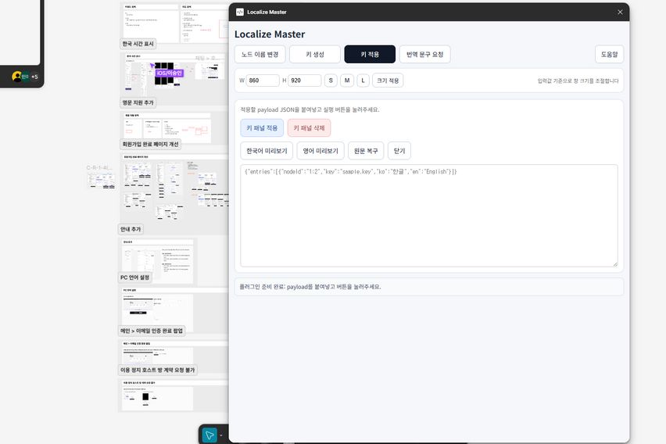Click the 영어 미리보기 button
The image size is (666, 444).
pyautogui.click(x=320, y=151)
